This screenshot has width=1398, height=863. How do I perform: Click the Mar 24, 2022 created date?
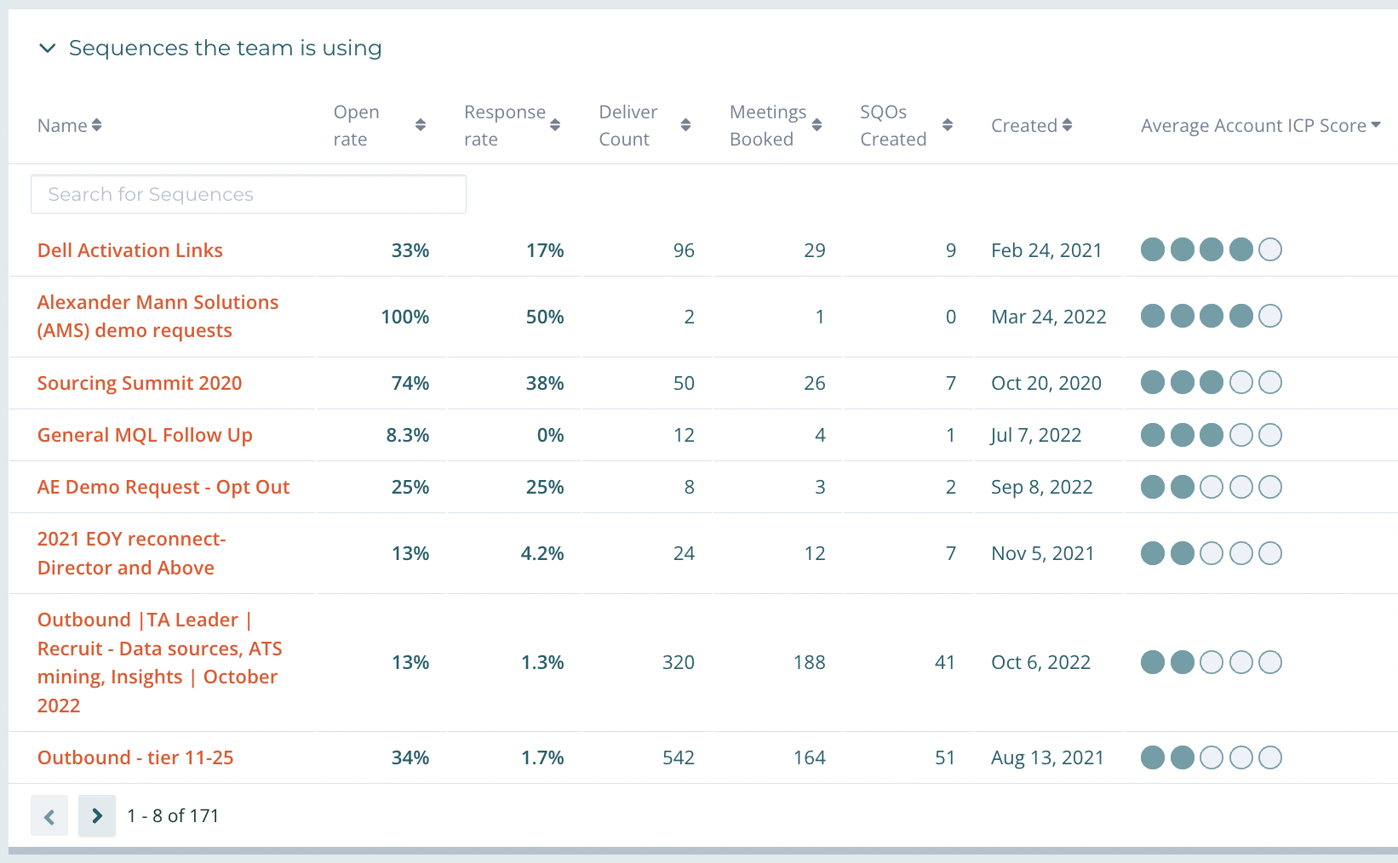[1049, 317]
